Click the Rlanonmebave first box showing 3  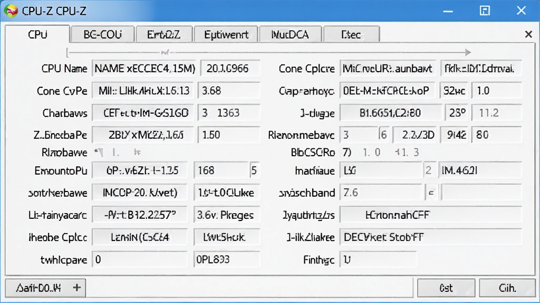359,135
